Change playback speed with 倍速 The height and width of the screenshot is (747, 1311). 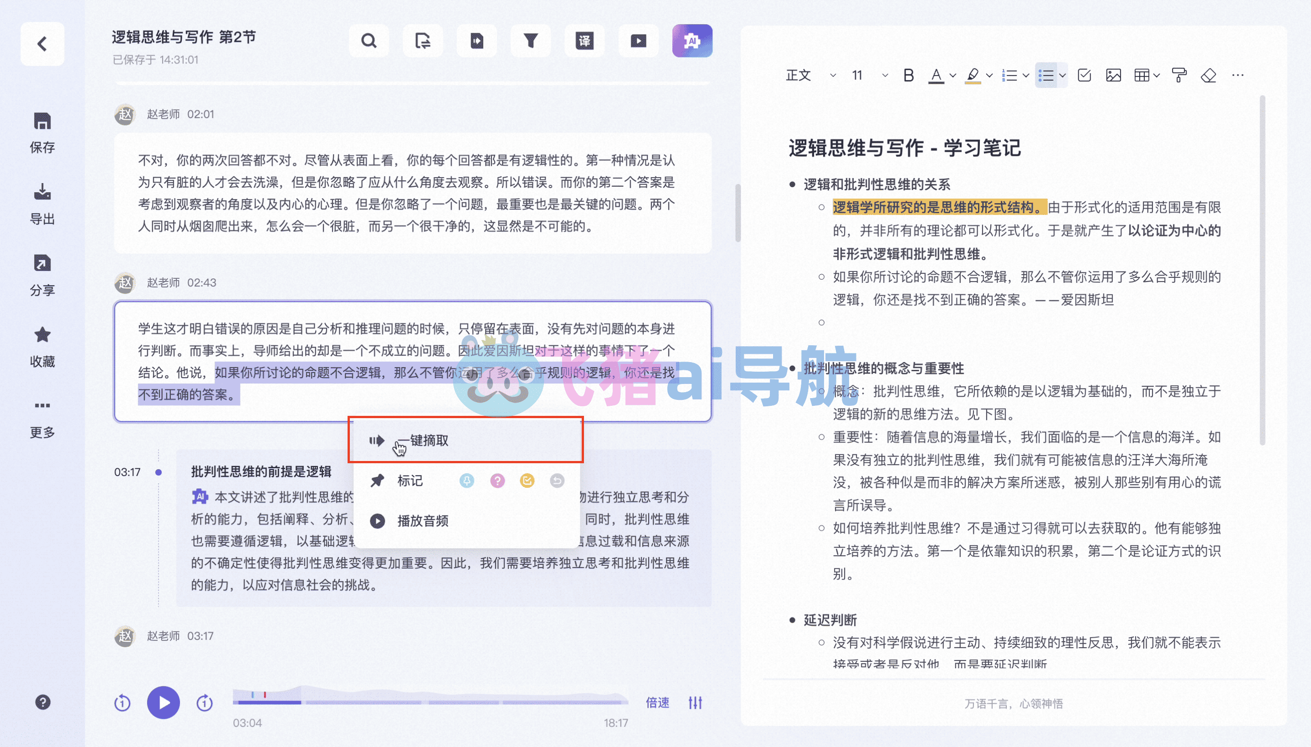click(657, 702)
